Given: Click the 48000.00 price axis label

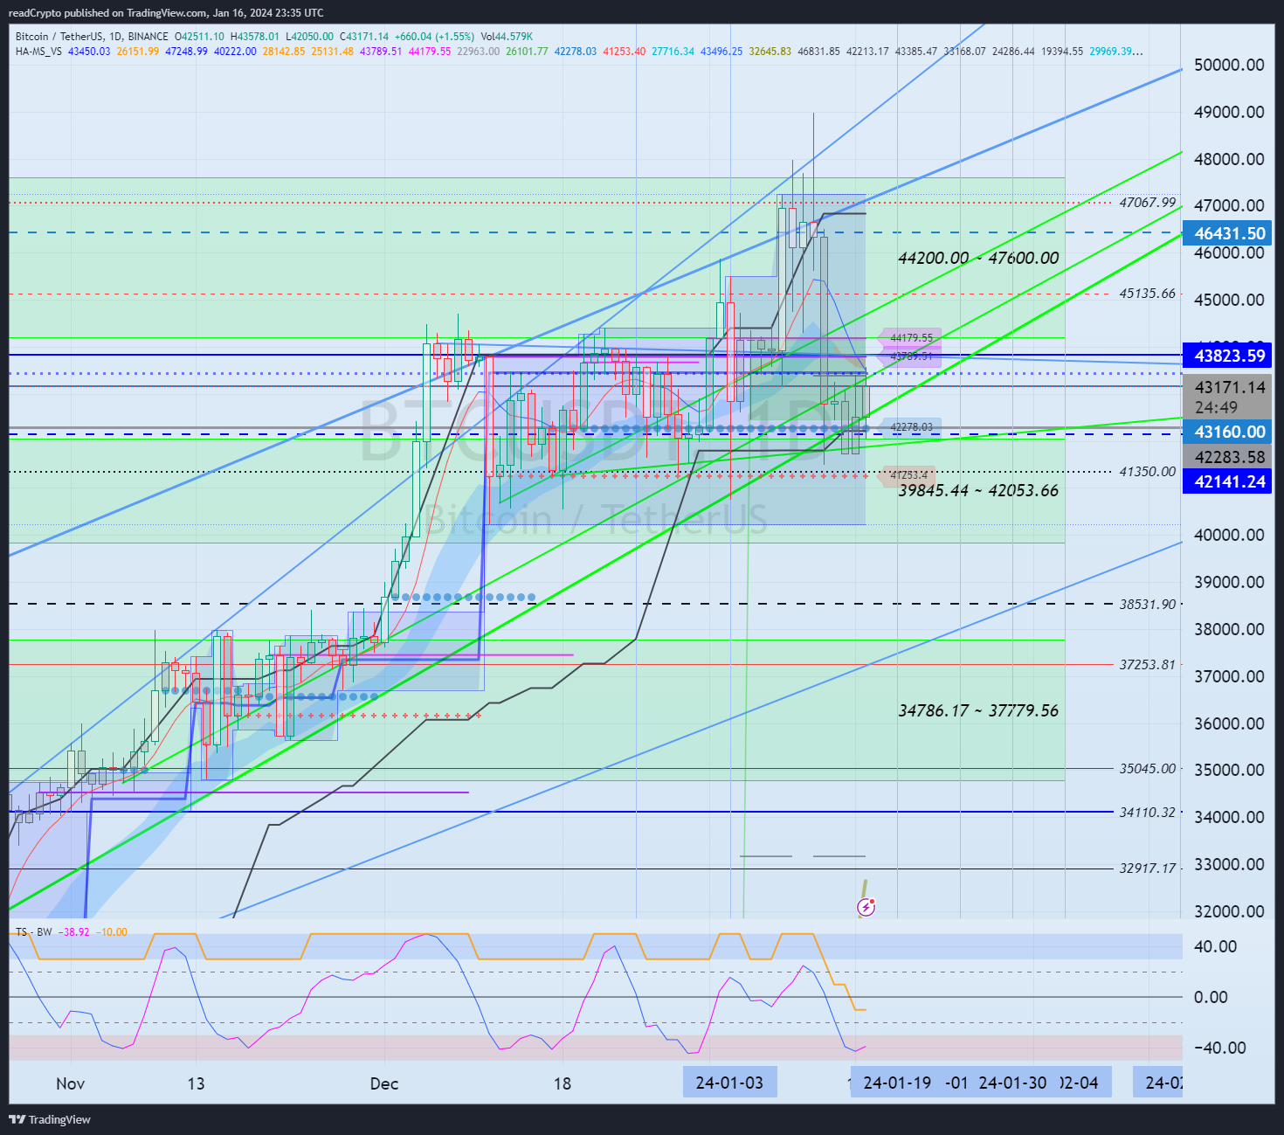Looking at the screenshot, I should pos(1230,159).
